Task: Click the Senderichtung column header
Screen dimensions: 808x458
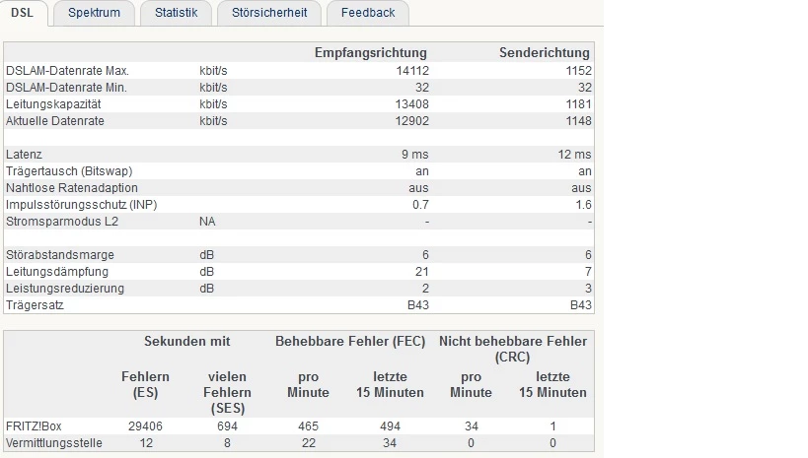Action: point(544,52)
